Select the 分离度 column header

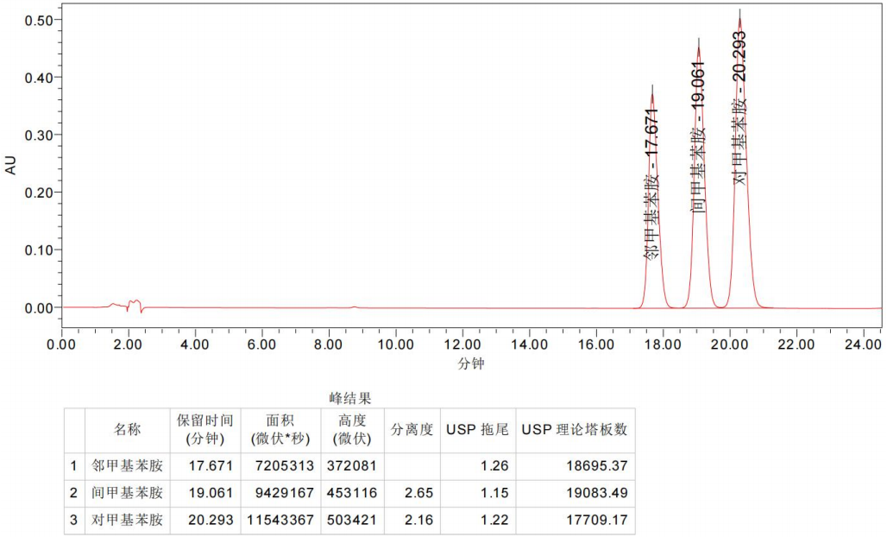click(412, 430)
